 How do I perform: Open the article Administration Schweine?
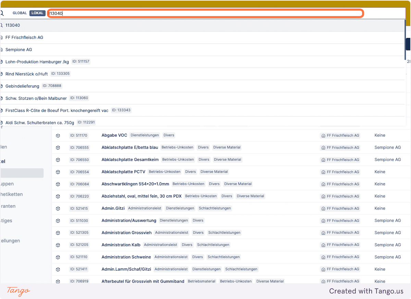pos(126,257)
